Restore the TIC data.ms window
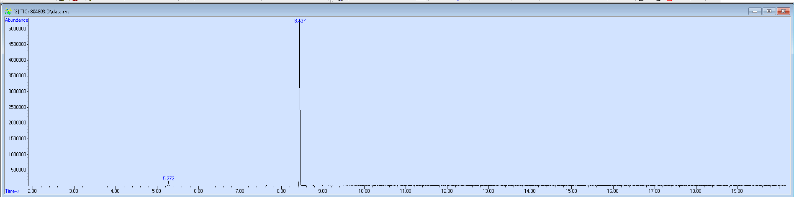This screenshot has height=197, width=794. [769, 11]
